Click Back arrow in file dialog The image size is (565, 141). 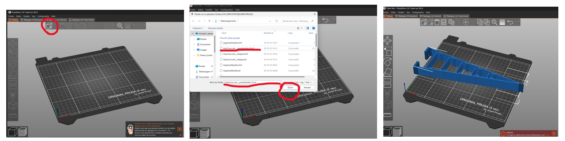coord(193,21)
